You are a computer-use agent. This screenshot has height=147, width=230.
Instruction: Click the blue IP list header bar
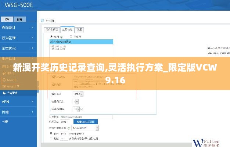81,42
